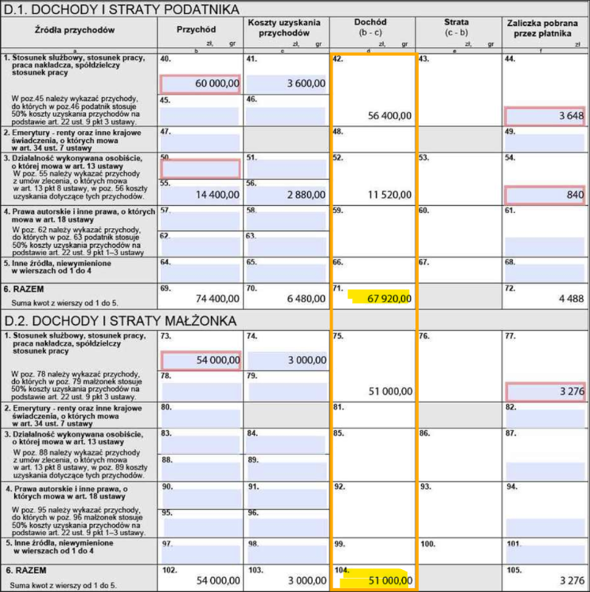Screen dimensions: 590x592
Task: Select field 55 with 14 400,00
Action: [x=200, y=195]
